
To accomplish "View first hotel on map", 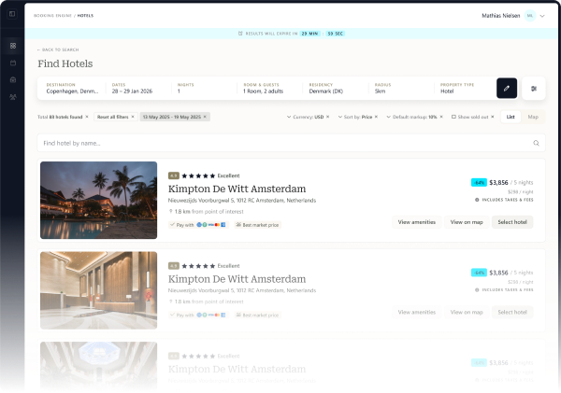I will (467, 222).
